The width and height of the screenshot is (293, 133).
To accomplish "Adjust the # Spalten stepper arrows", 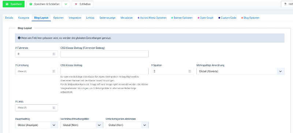I will [190, 71].
